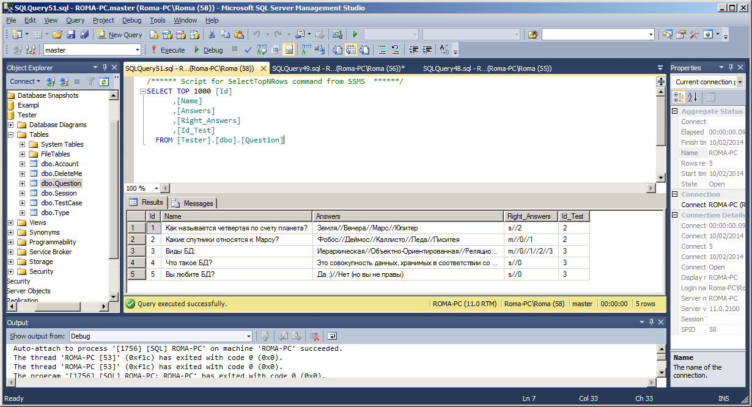Switch to the Messages tab
The height and width of the screenshot is (407, 752).
[x=193, y=203]
